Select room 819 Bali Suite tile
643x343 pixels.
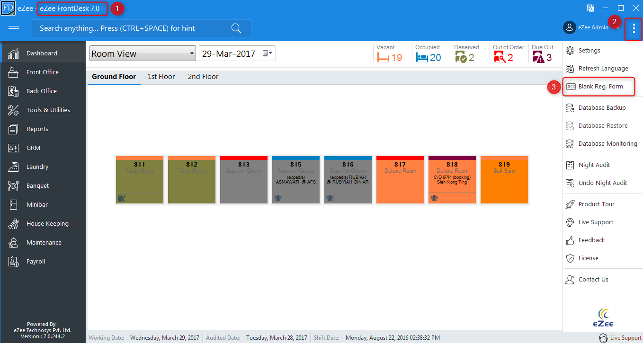pos(504,180)
